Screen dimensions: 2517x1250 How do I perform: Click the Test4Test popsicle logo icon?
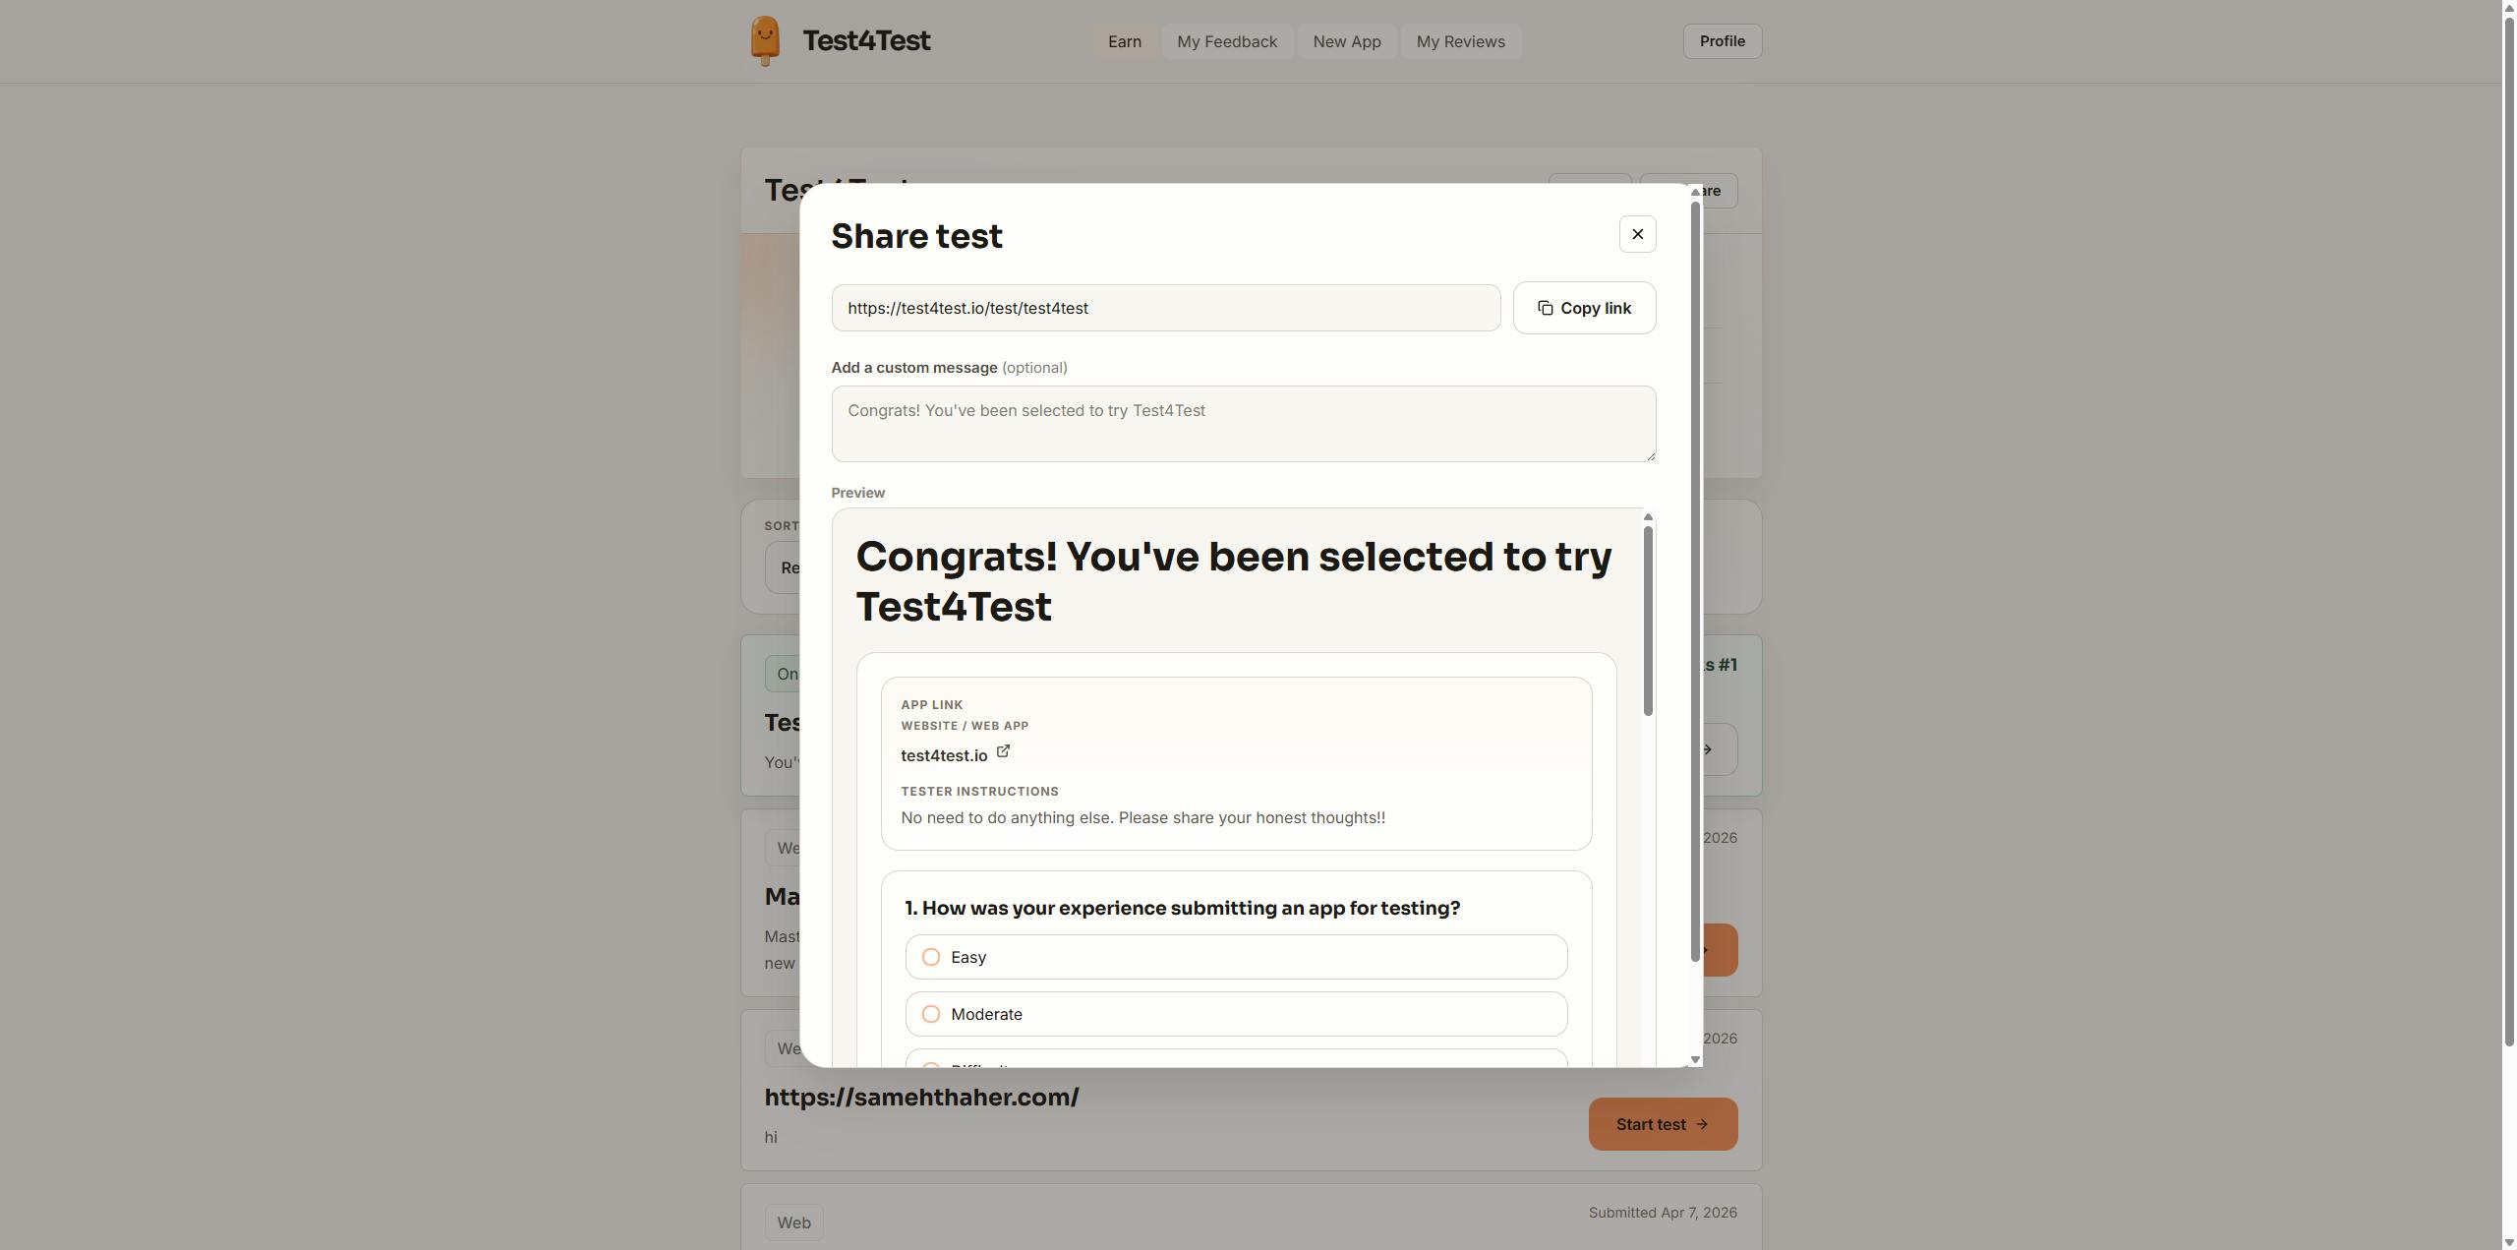(765, 41)
